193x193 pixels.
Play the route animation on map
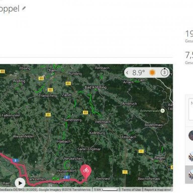click(x=20, y=183)
